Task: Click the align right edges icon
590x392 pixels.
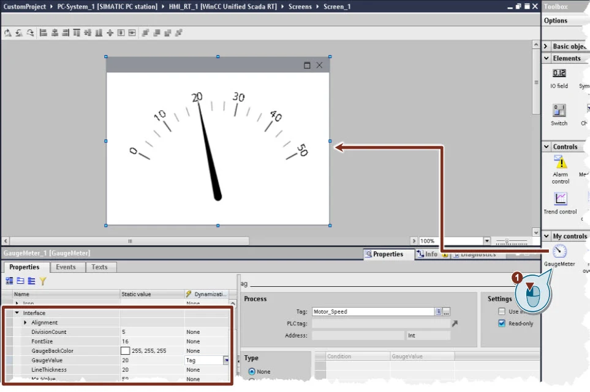Action: tap(66, 33)
